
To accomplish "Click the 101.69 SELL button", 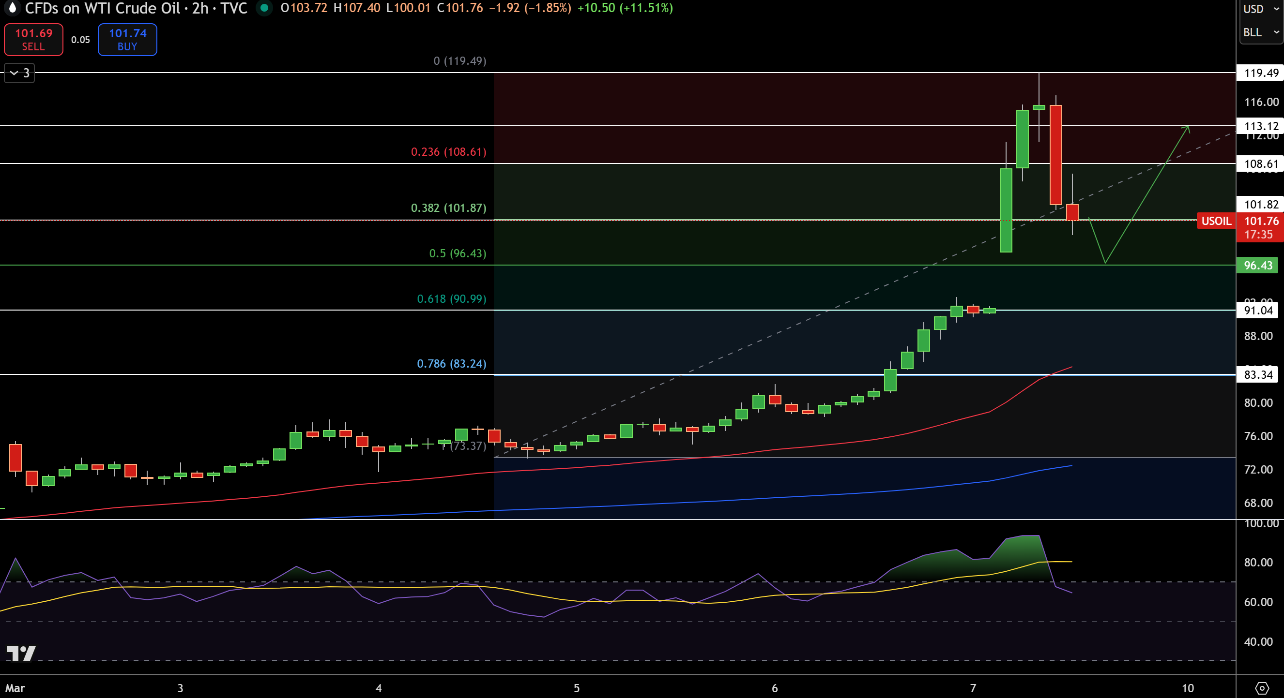I will (x=33, y=40).
